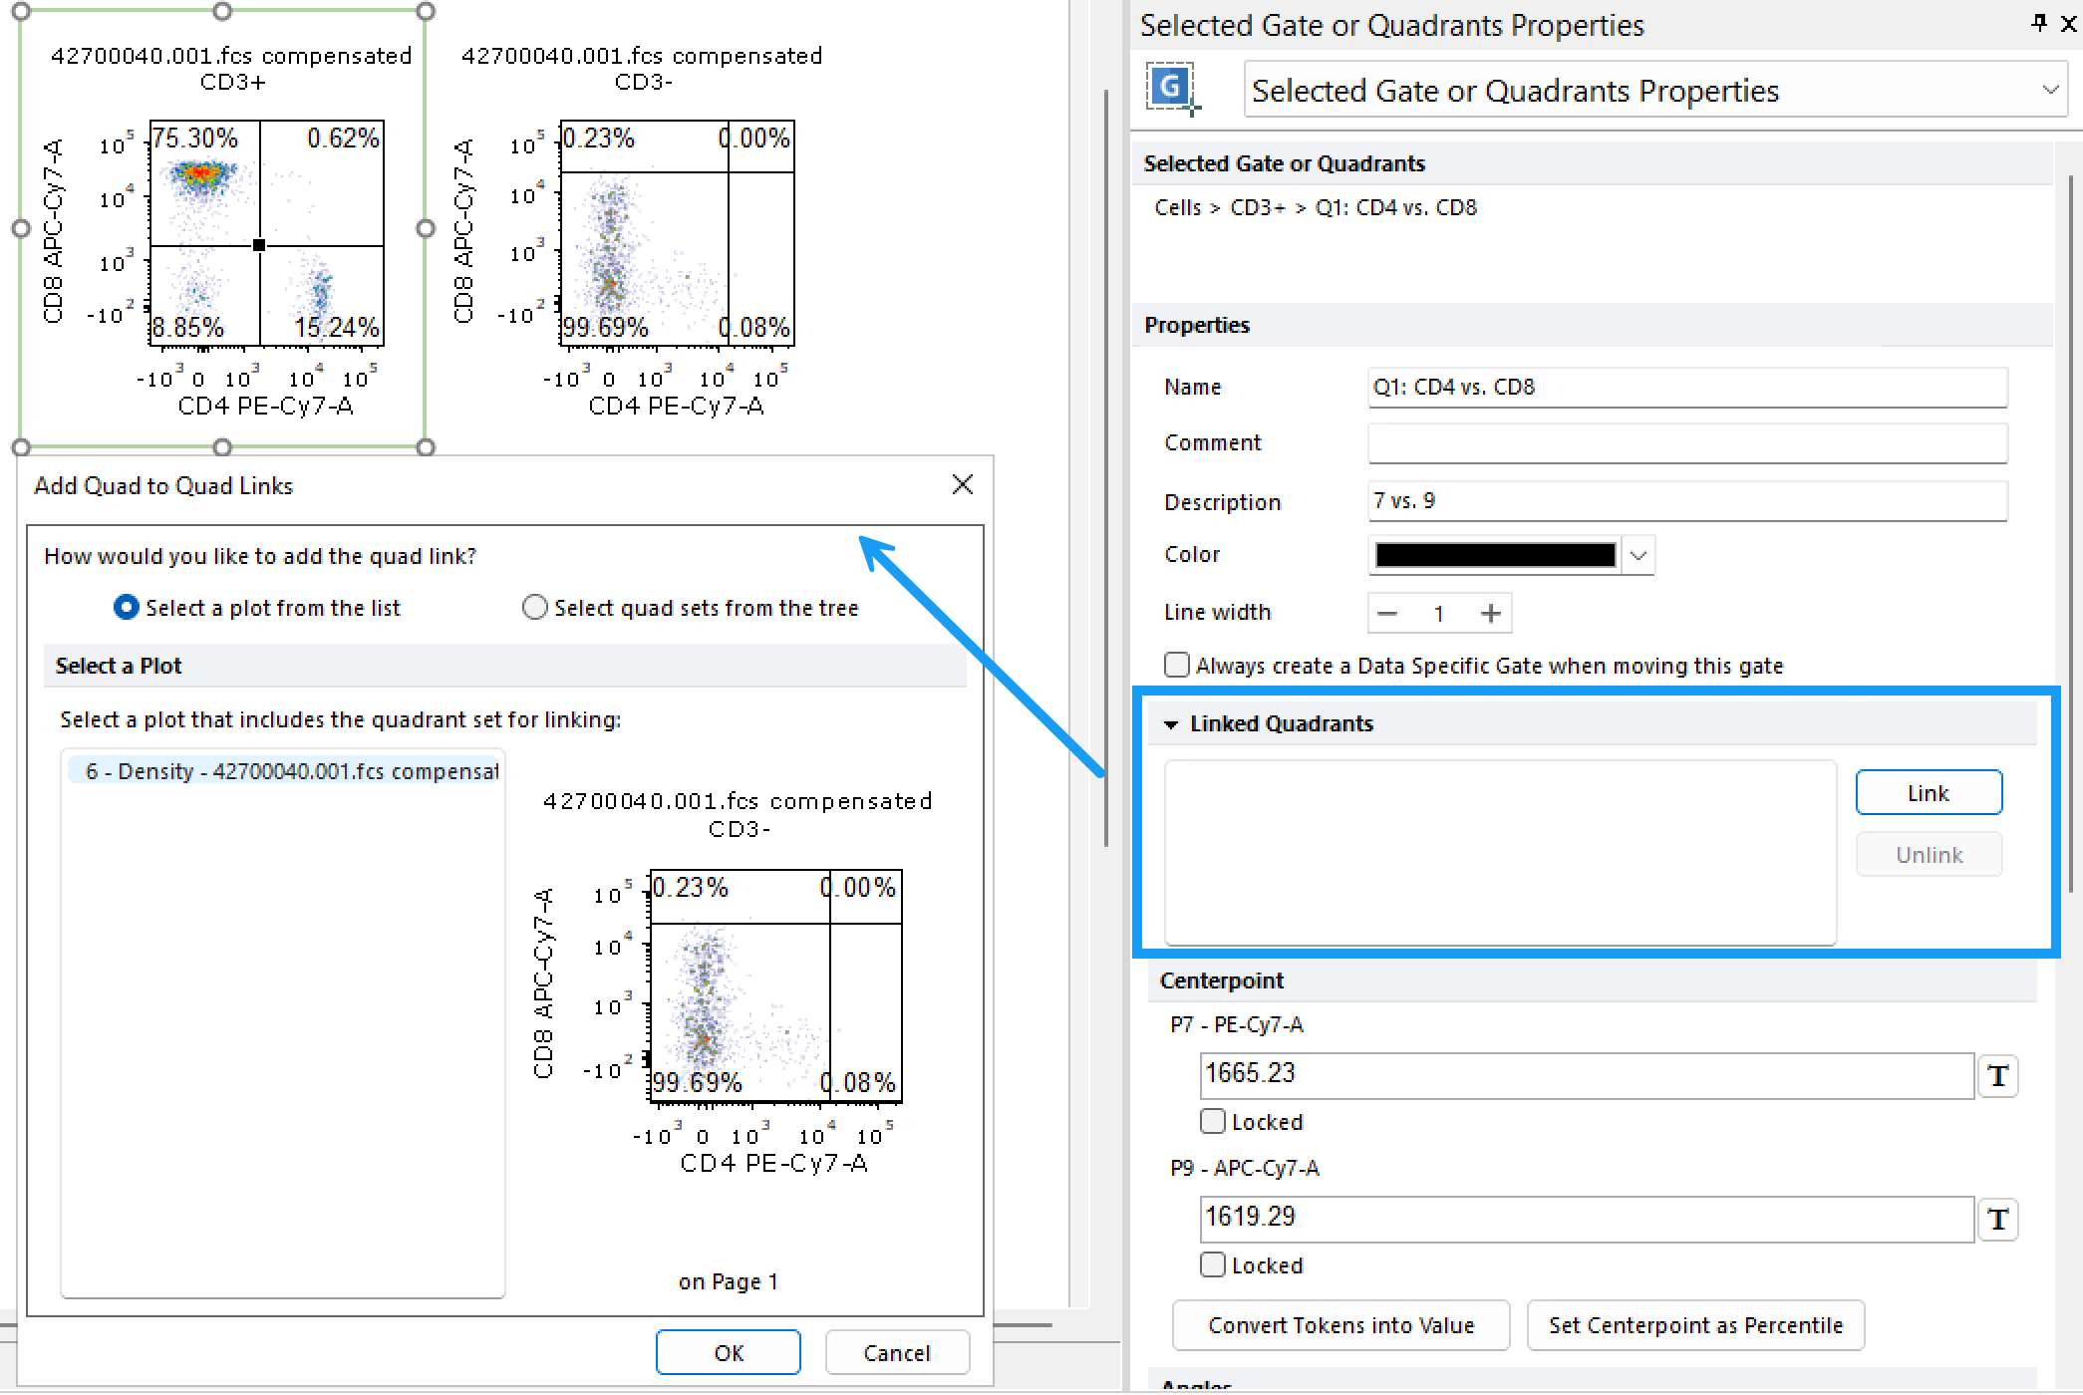Check the Locked box under P7 value
This screenshot has width=2083, height=1395.
[1212, 1121]
